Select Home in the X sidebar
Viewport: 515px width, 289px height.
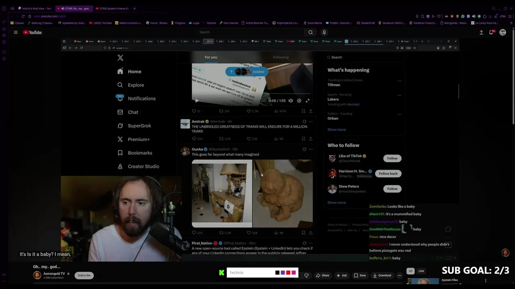[129, 71]
